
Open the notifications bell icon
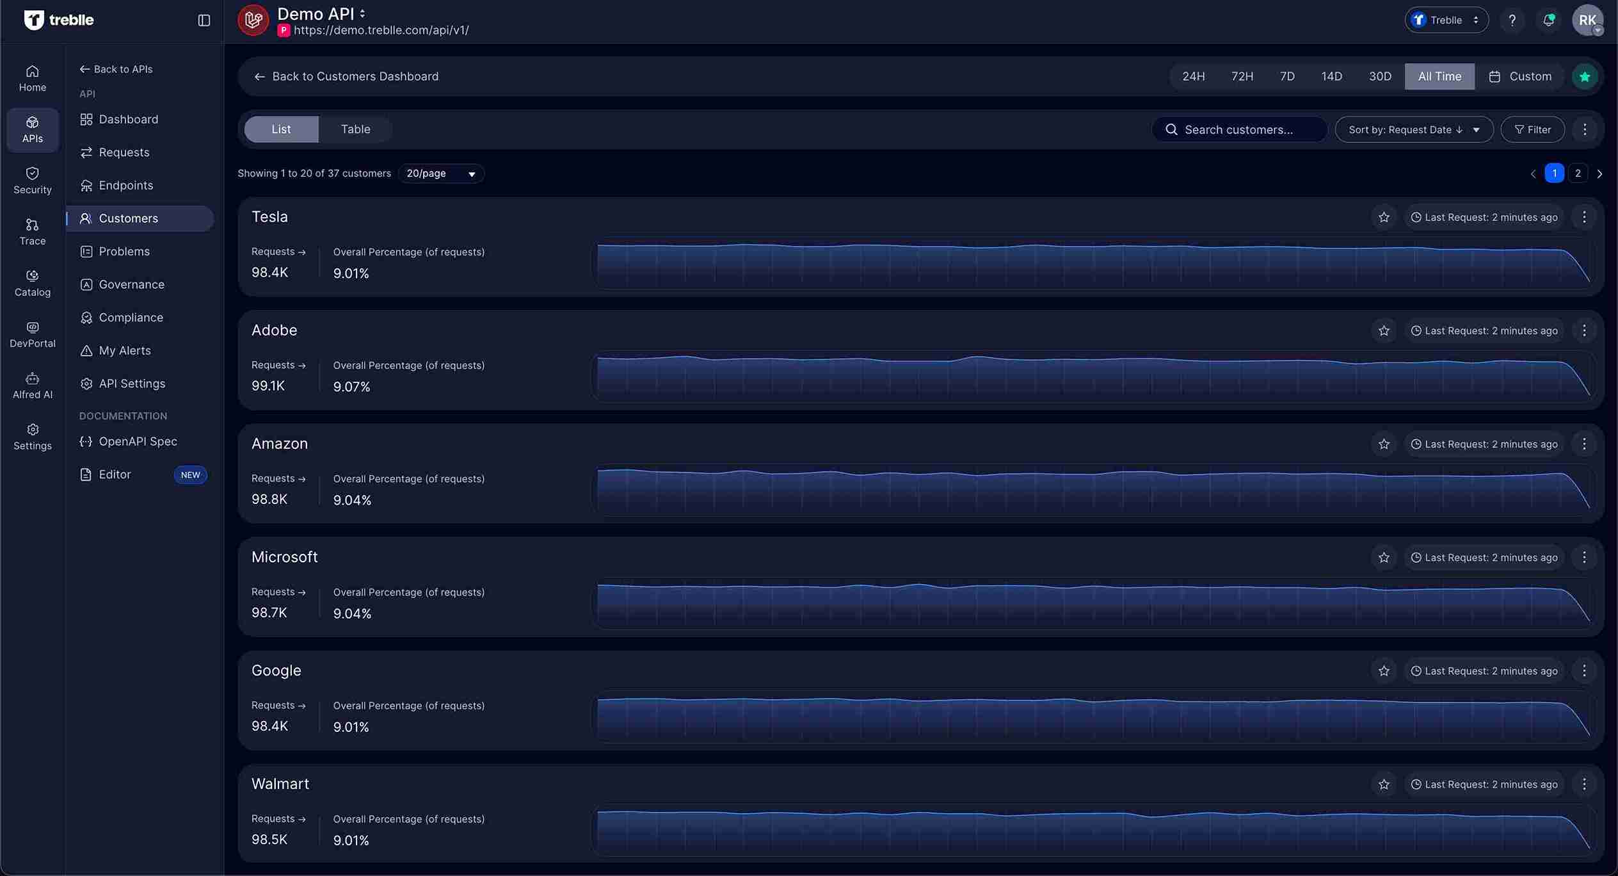[x=1548, y=20]
